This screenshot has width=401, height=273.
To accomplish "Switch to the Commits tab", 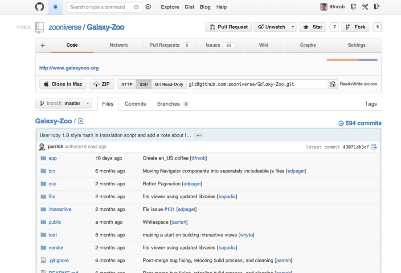I will (135, 104).
